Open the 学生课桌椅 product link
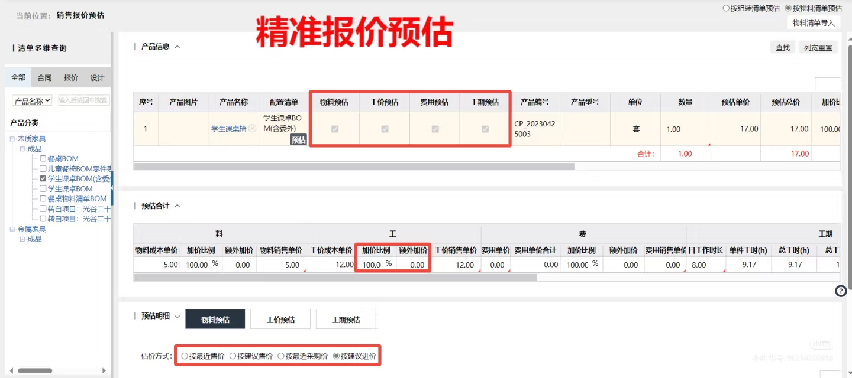The image size is (852, 378). (228, 129)
